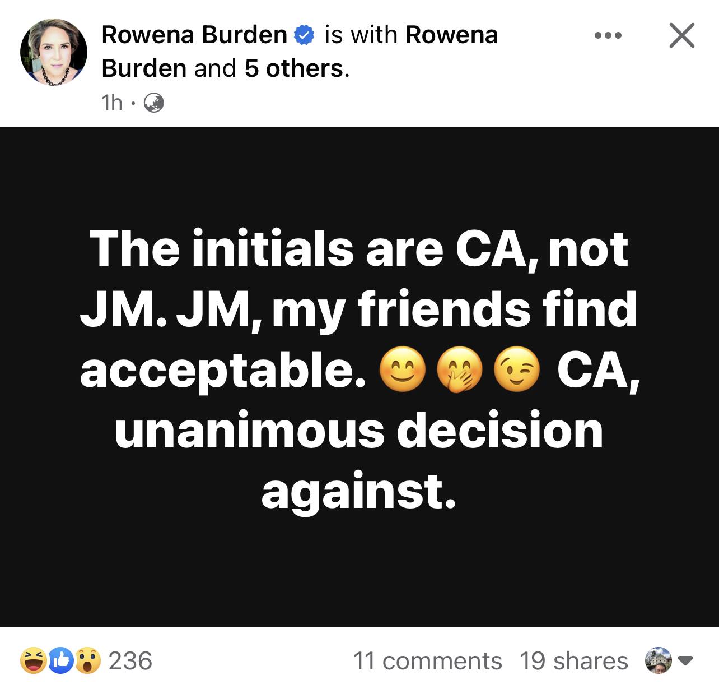Click the blue verified badge icon
Image resolution: width=719 pixels, height=684 pixels.
pyautogui.click(x=304, y=35)
